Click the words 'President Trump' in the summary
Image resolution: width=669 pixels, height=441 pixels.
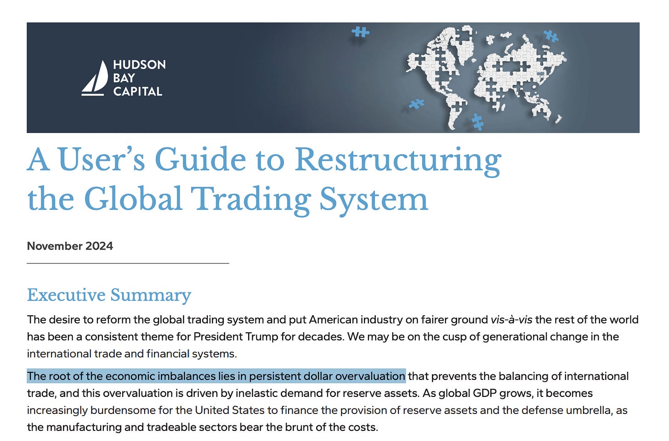pos(236,336)
